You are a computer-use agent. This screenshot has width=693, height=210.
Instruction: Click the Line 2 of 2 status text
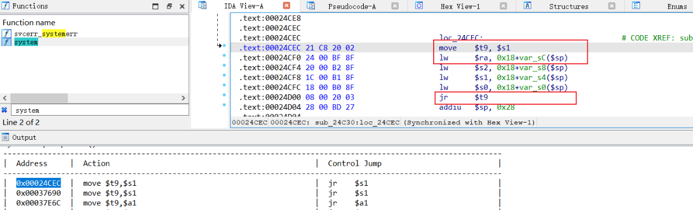click(21, 122)
